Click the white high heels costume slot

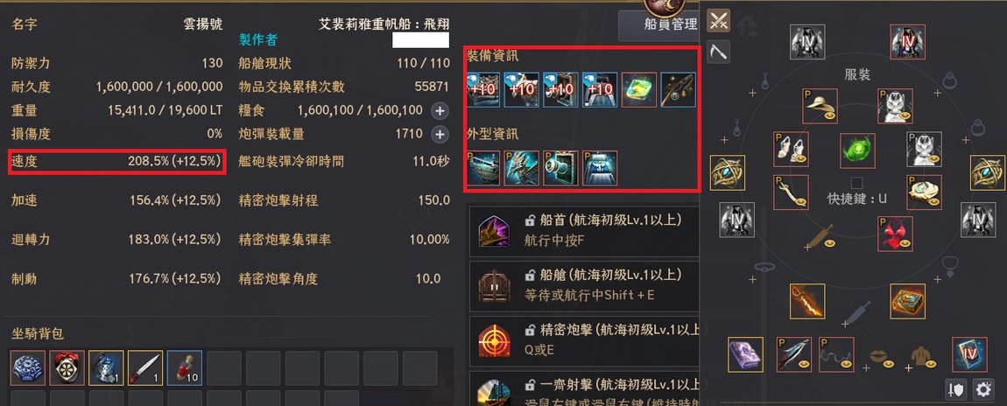pyautogui.click(x=791, y=150)
